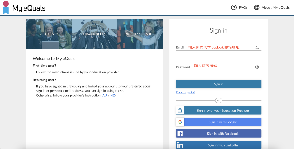Click the My eQuals logo icon
This screenshot has height=149, width=294.
pyautogui.click(x=6, y=8)
